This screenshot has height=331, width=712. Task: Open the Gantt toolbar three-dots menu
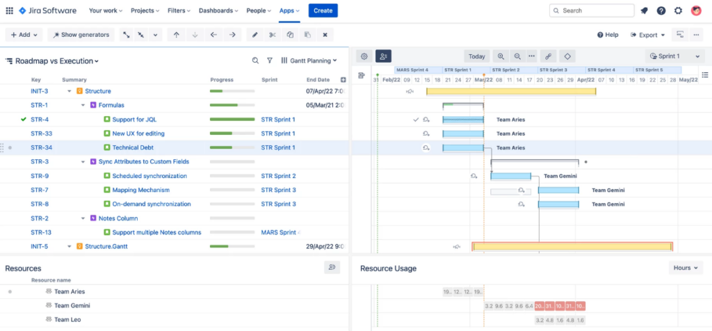point(532,56)
